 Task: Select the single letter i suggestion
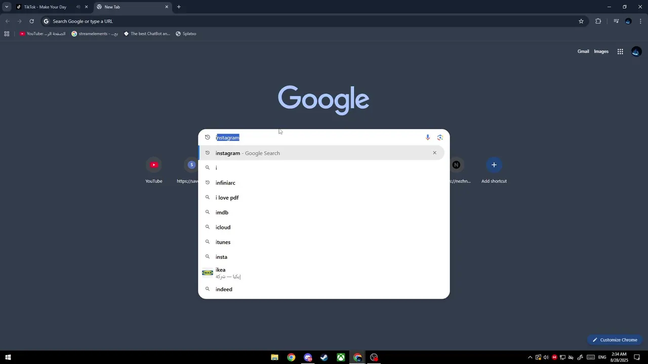click(321, 168)
